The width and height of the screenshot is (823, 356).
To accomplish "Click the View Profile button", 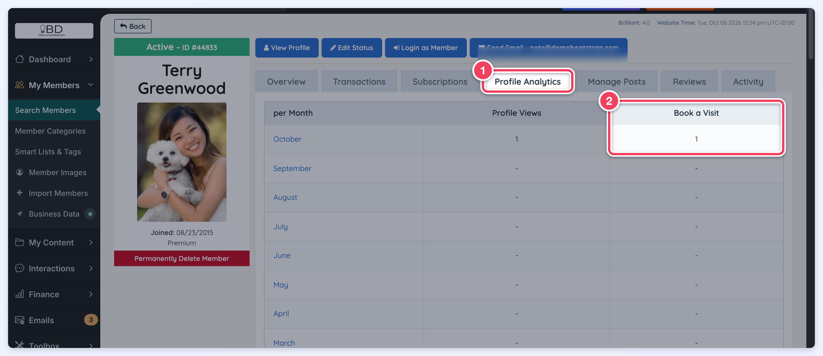I will (x=286, y=48).
